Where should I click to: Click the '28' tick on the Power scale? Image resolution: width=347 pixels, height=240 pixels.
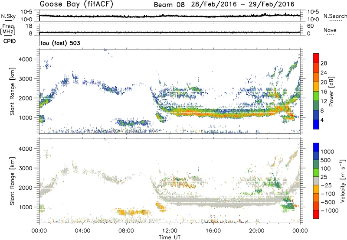[324, 63]
